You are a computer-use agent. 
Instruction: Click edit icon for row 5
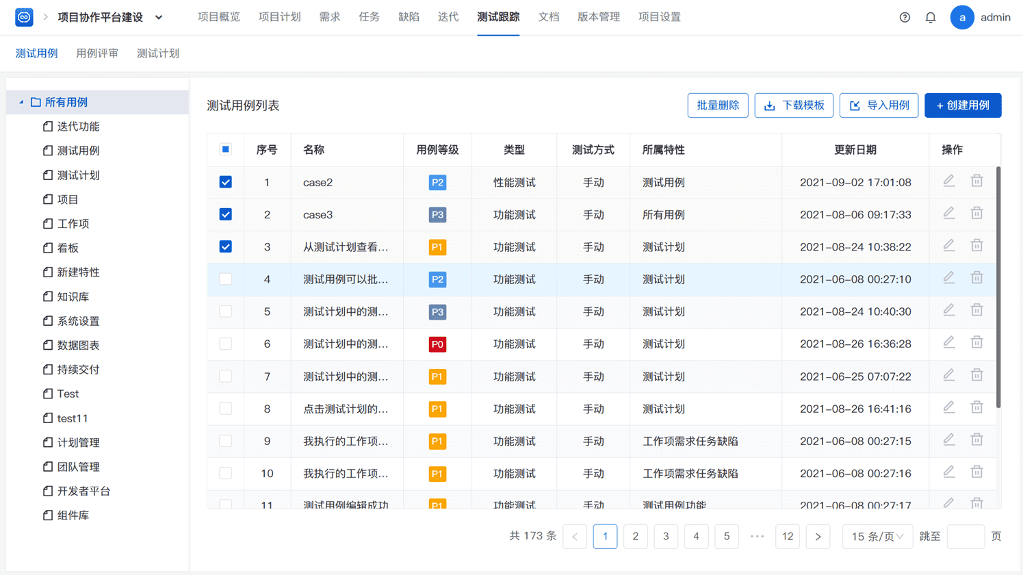tap(948, 310)
